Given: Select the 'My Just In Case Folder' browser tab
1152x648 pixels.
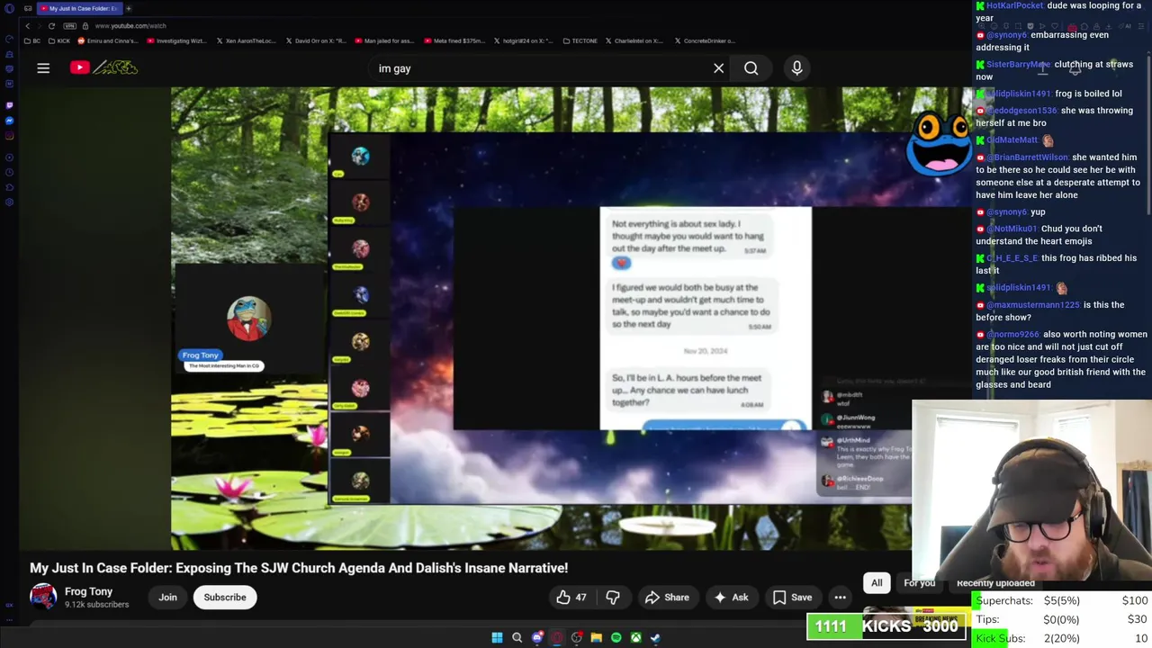Looking at the screenshot, I should [79, 8].
